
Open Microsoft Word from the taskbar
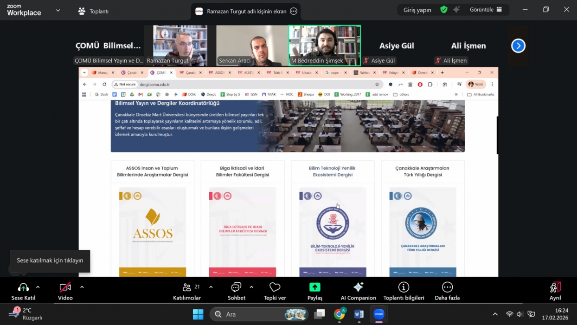coord(359,314)
